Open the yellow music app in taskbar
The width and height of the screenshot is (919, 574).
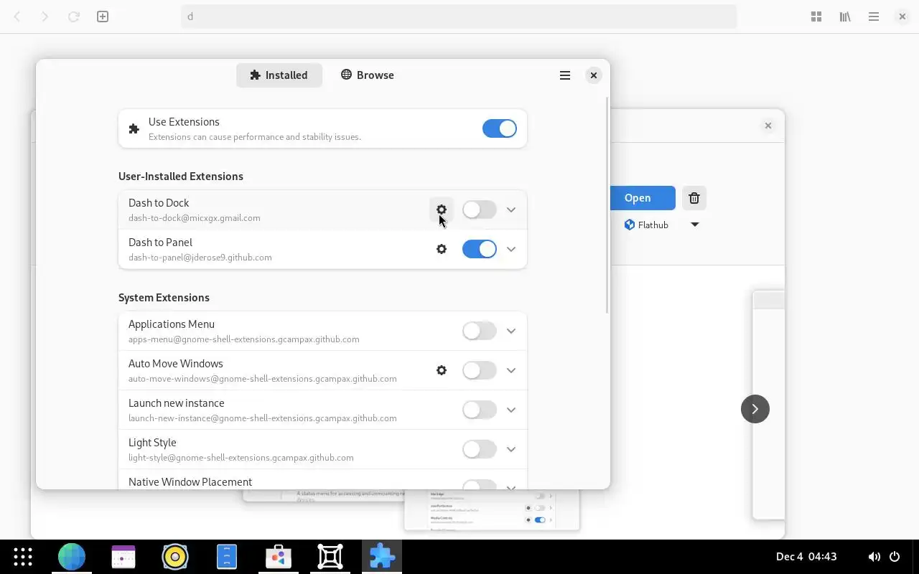[175, 557]
